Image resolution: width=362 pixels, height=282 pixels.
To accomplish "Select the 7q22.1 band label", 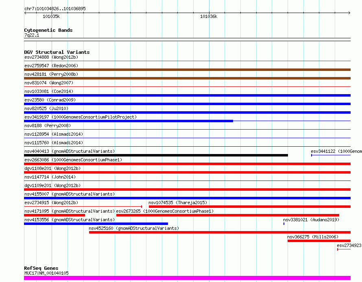I will click(x=32, y=35).
